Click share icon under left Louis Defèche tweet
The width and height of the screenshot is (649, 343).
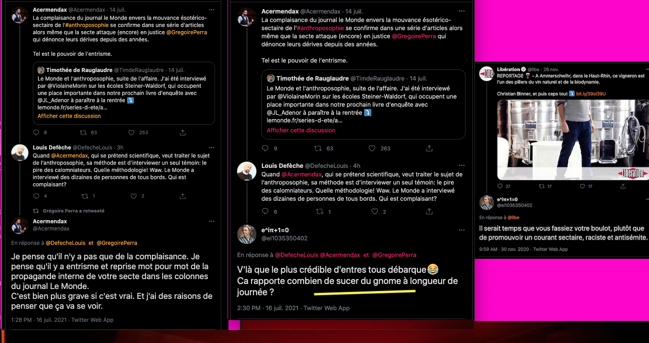[183, 196]
